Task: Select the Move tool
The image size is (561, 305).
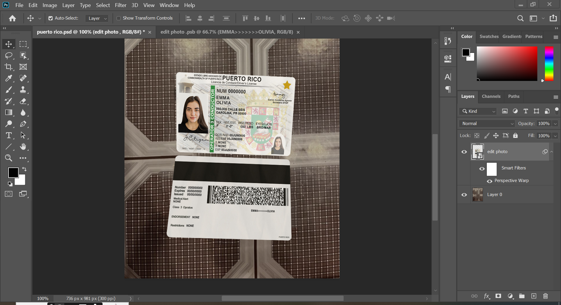Action: coord(8,44)
